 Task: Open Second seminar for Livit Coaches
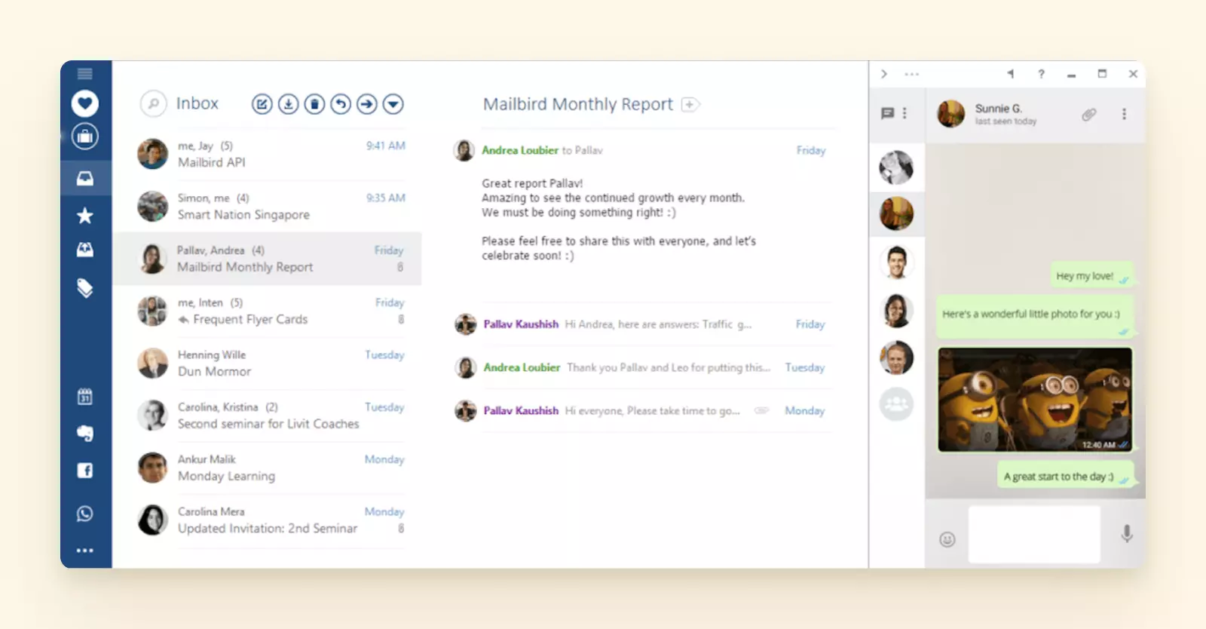pyautogui.click(x=268, y=415)
